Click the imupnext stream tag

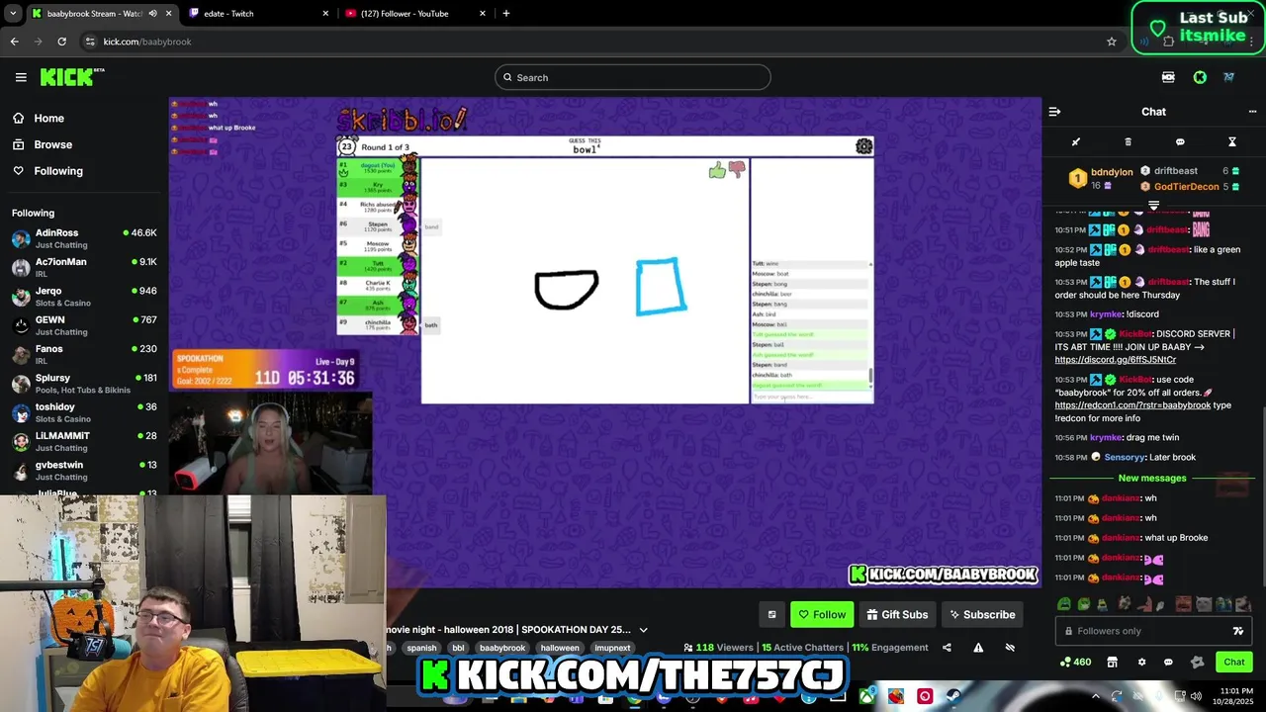click(x=612, y=648)
